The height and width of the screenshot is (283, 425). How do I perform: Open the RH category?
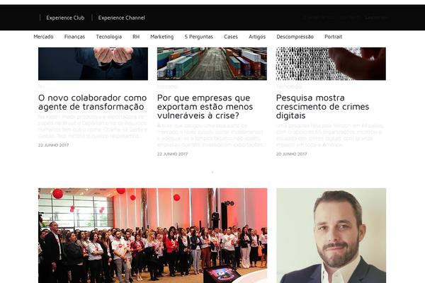[x=136, y=37]
